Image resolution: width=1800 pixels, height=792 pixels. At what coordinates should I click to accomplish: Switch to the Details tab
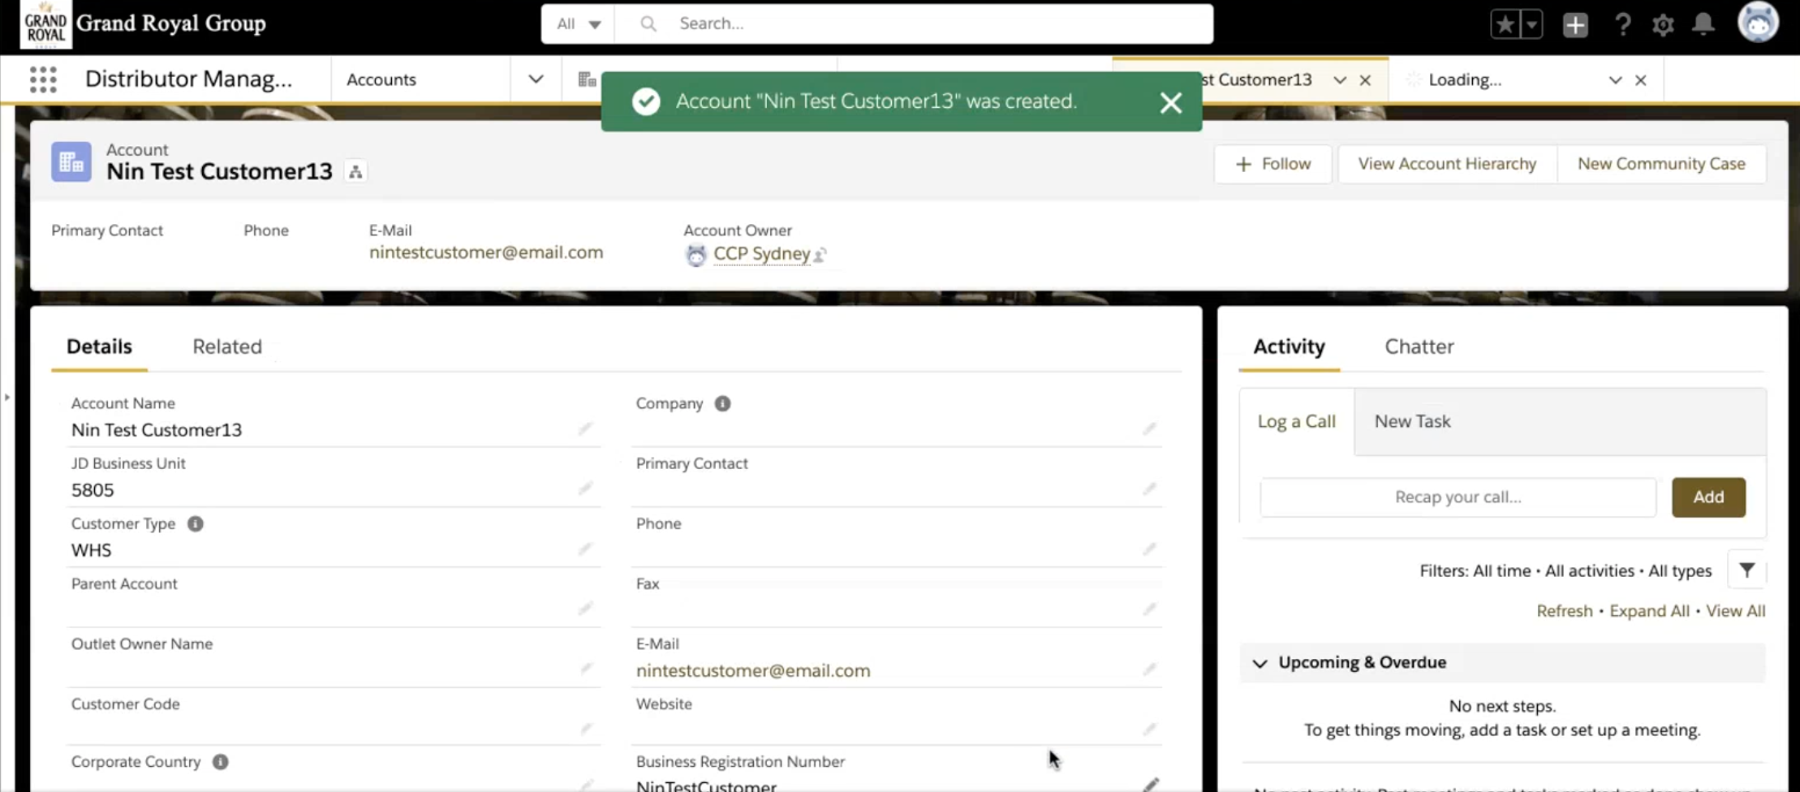click(x=99, y=346)
